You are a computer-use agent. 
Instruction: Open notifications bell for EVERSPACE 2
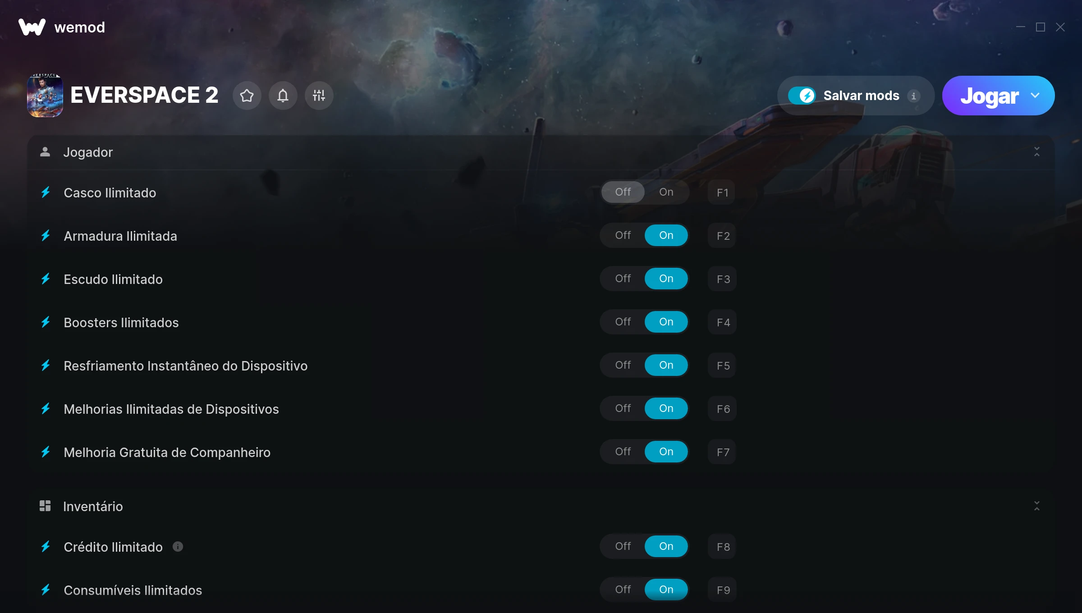[283, 96]
